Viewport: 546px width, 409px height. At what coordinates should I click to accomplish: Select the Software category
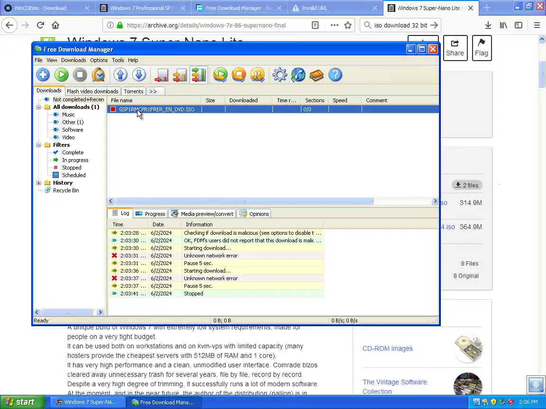pyautogui.click(x=73, y=130)
